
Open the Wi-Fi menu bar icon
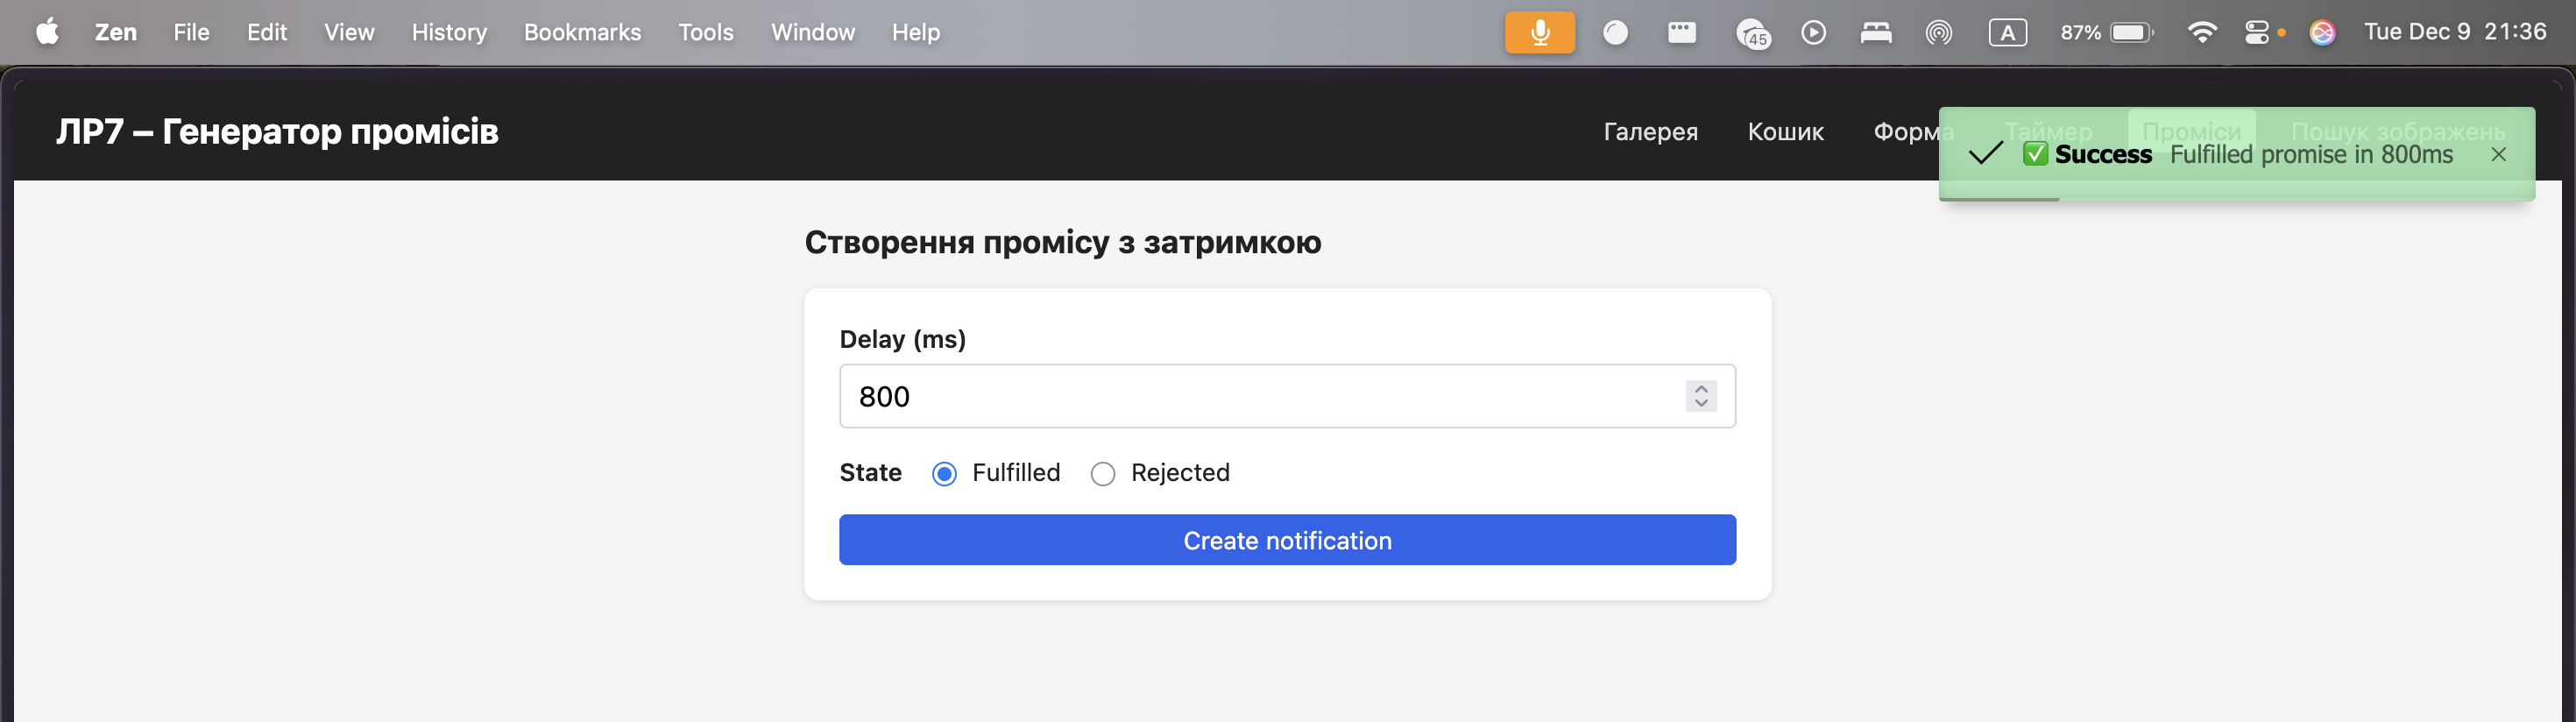[2202, 32]
